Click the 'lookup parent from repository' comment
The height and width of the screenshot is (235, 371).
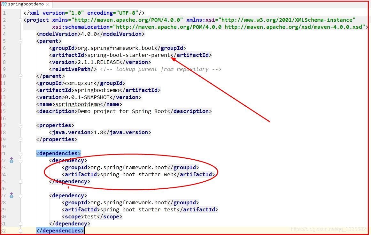click(161, 69)
